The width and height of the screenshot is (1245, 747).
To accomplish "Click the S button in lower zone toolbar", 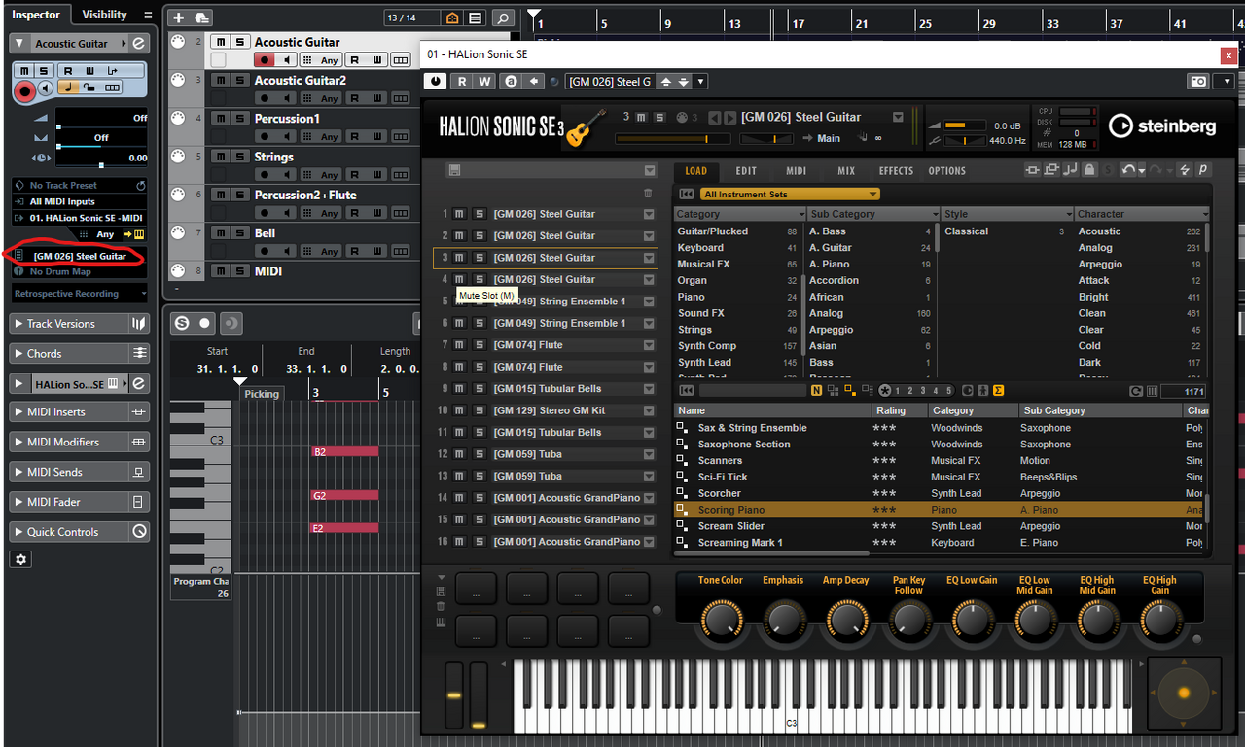I will (180, 323).
